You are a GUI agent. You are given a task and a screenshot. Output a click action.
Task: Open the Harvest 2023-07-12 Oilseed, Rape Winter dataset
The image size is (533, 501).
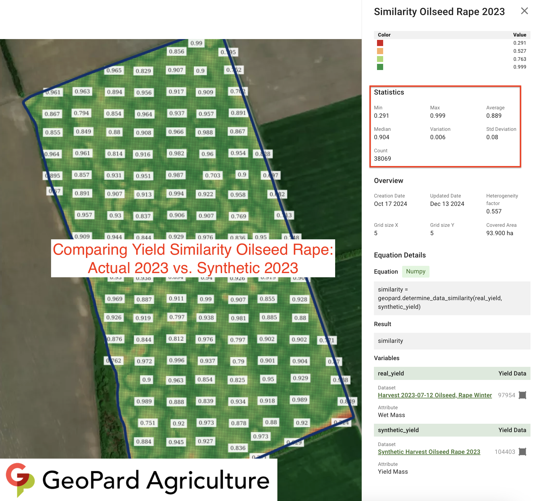pos(434,395)
